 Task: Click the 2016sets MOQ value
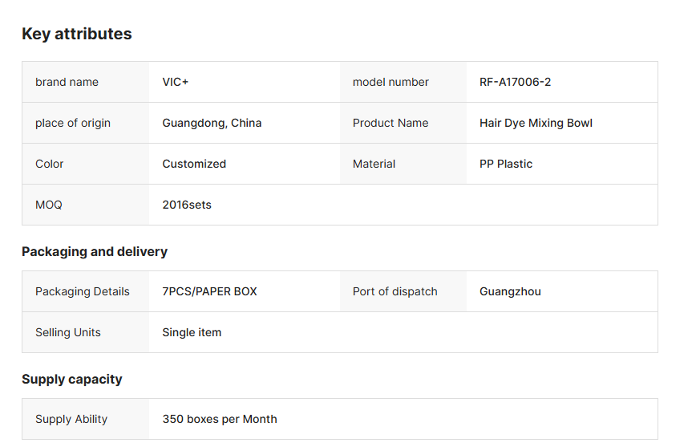tap(187, 205)
